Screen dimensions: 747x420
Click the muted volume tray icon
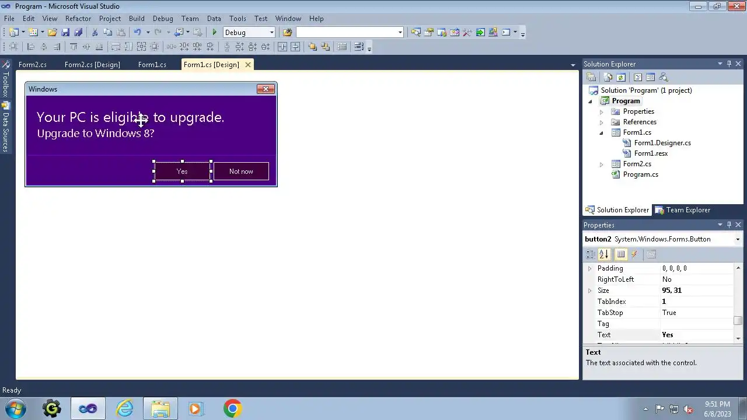point(688,409)
